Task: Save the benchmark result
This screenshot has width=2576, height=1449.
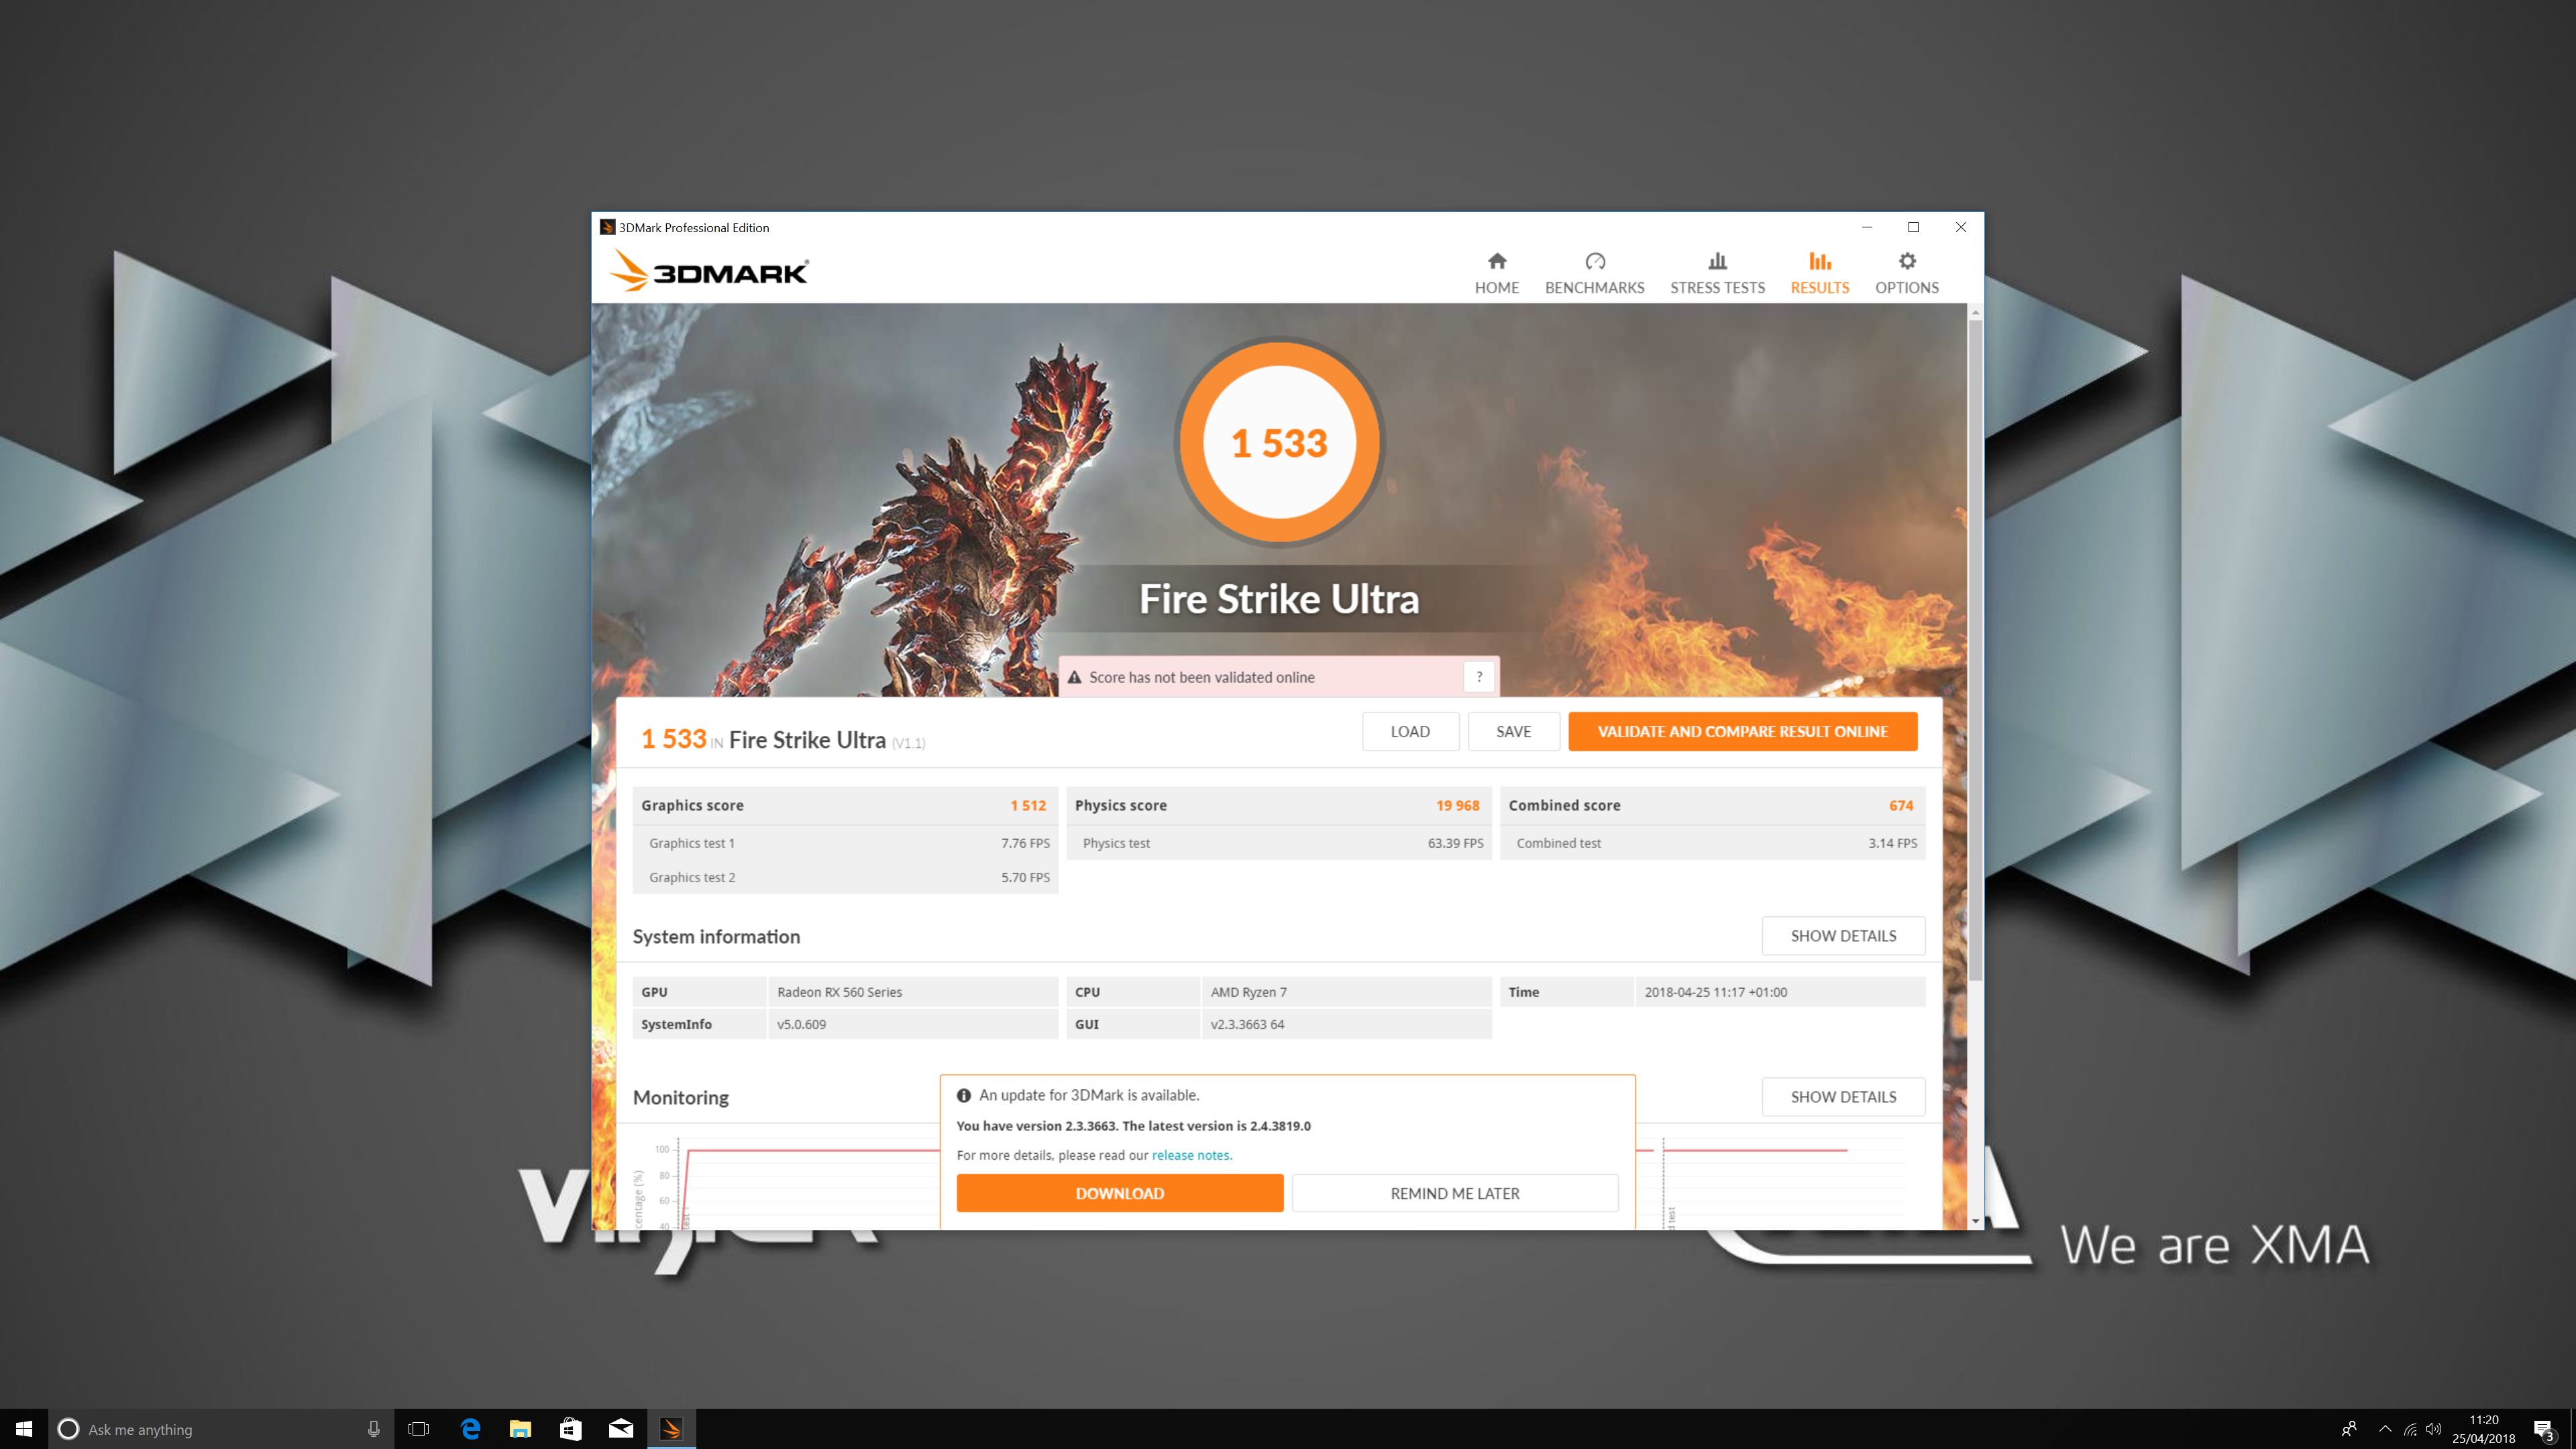Action: click(x=1513, y=731)
